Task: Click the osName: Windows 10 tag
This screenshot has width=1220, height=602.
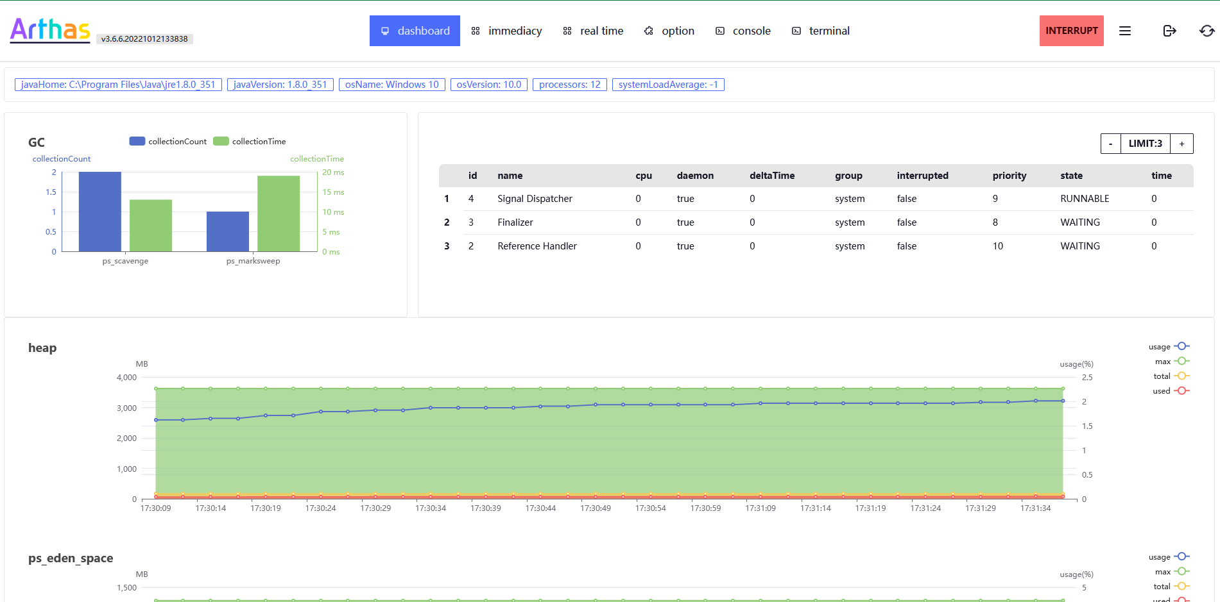Action: 392,85
